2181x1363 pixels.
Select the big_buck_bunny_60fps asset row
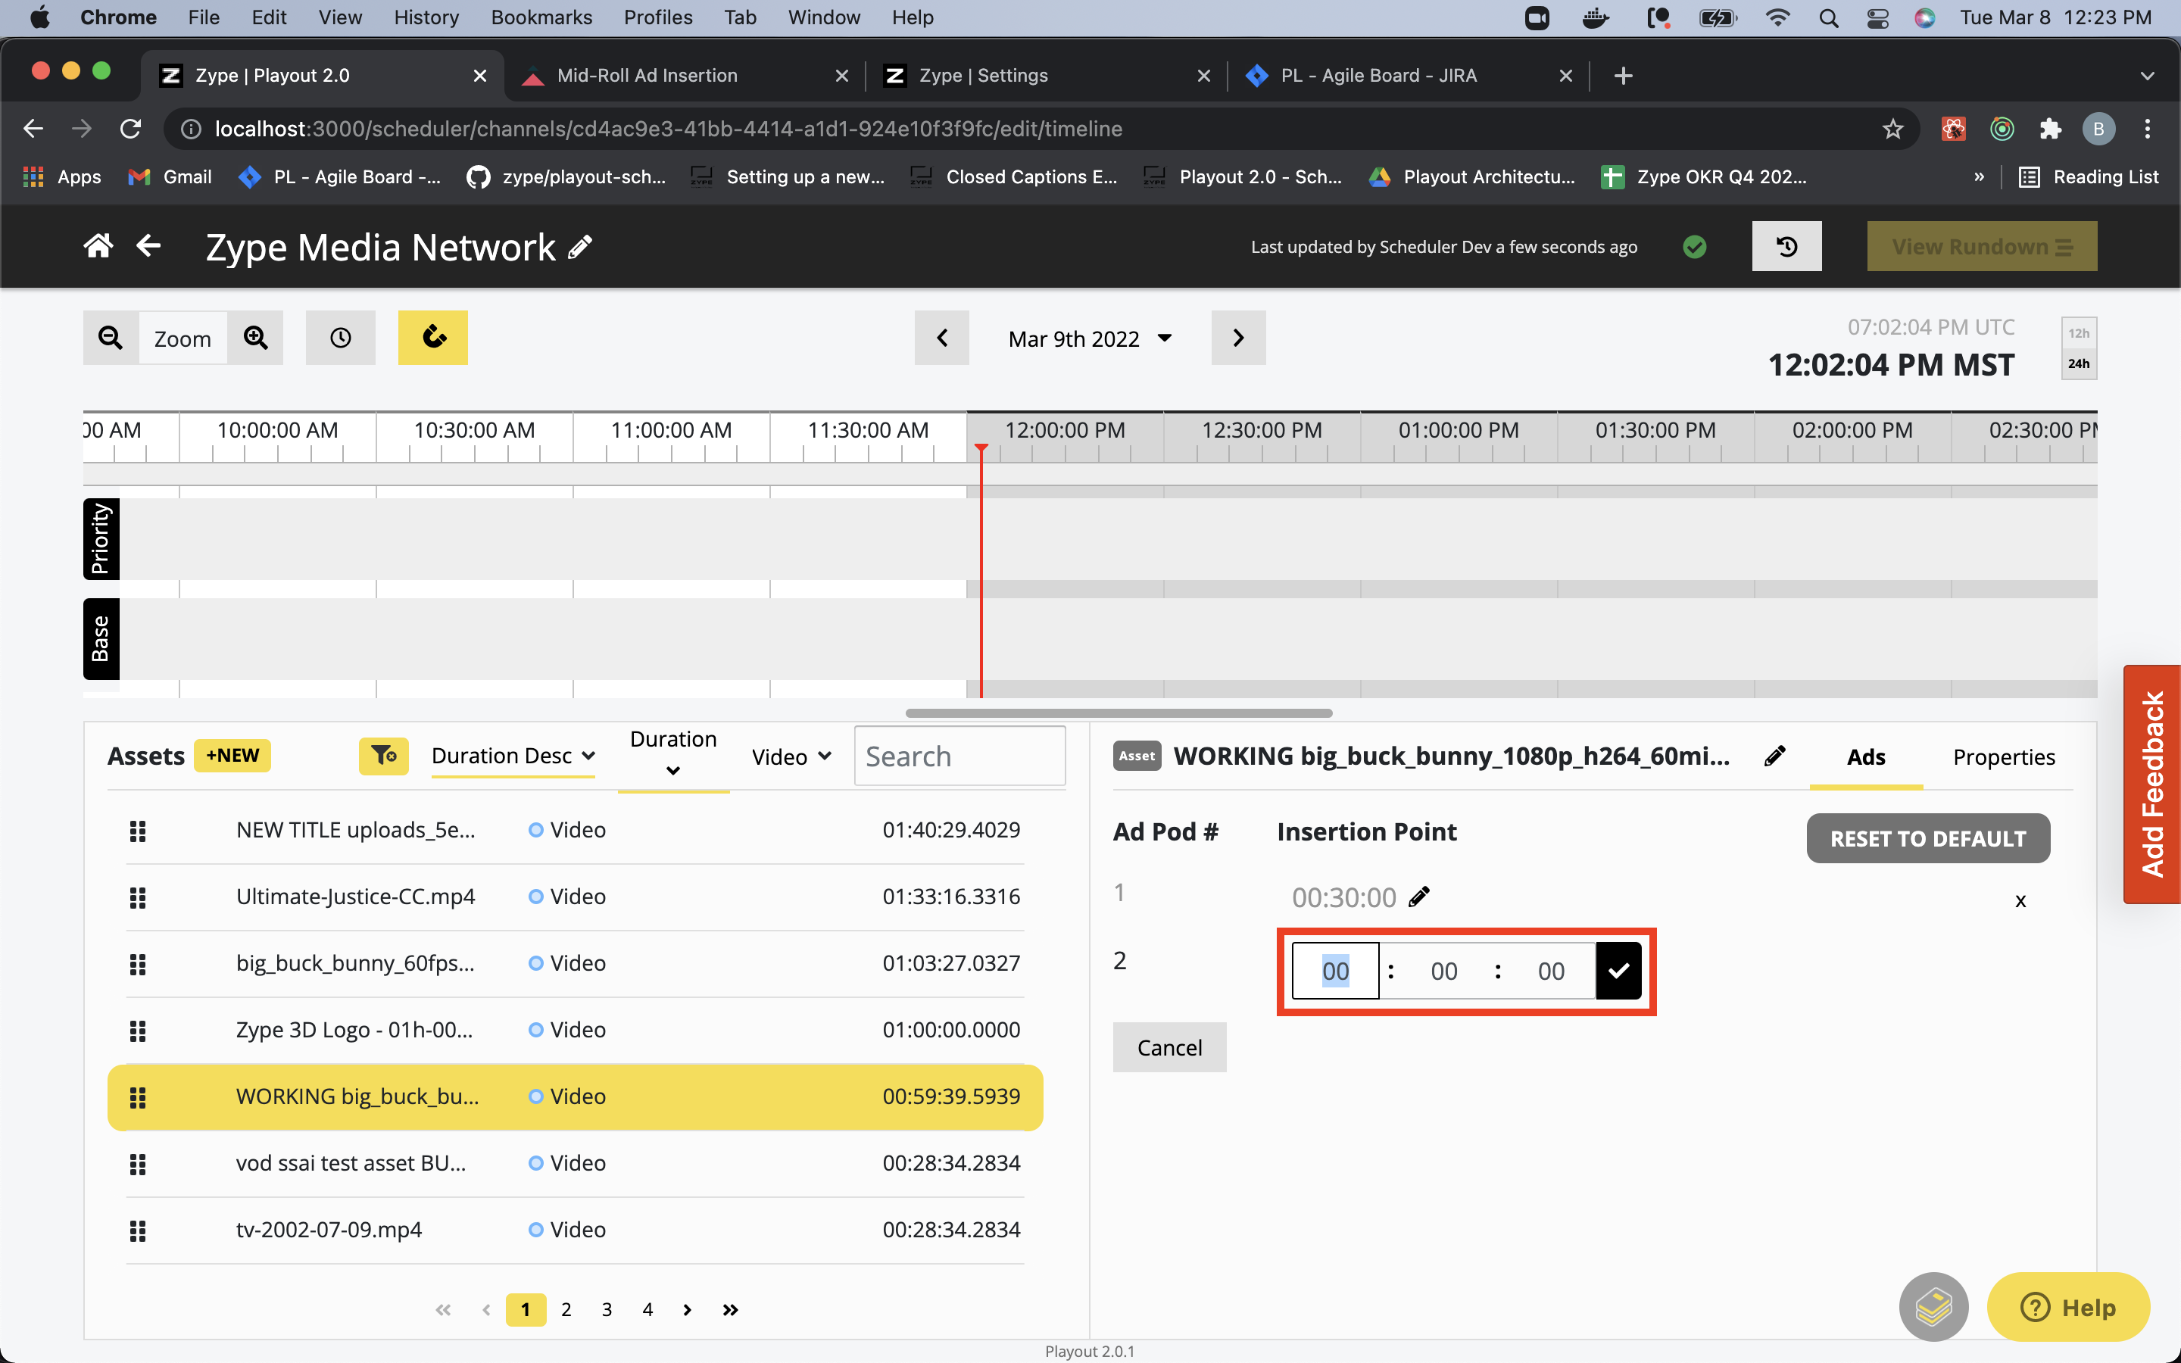pos(575,964)
